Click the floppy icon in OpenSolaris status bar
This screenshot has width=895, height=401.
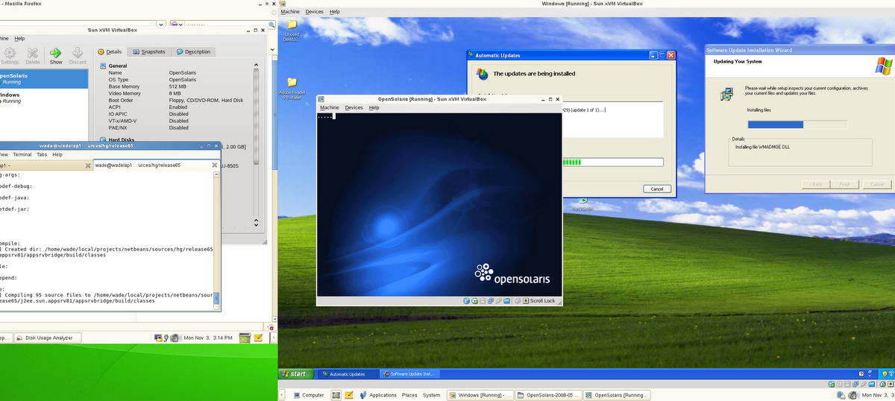click(x=483, y=300)
